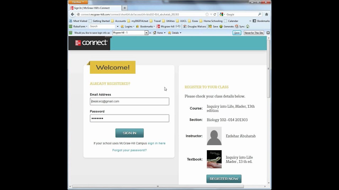Click the Inquiry into Life textbook thumbnail
This screenshot has width=339, height=190.
214,159
